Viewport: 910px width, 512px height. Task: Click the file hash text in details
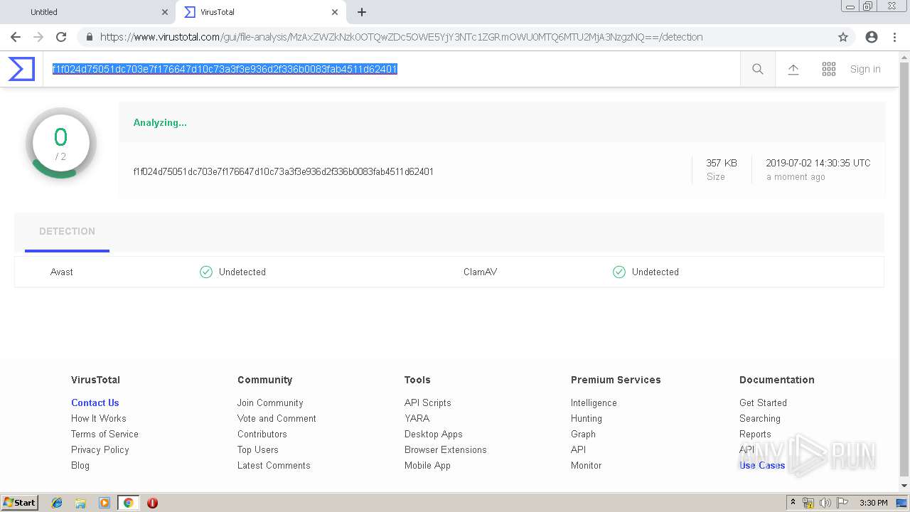(x=283, y=171)
